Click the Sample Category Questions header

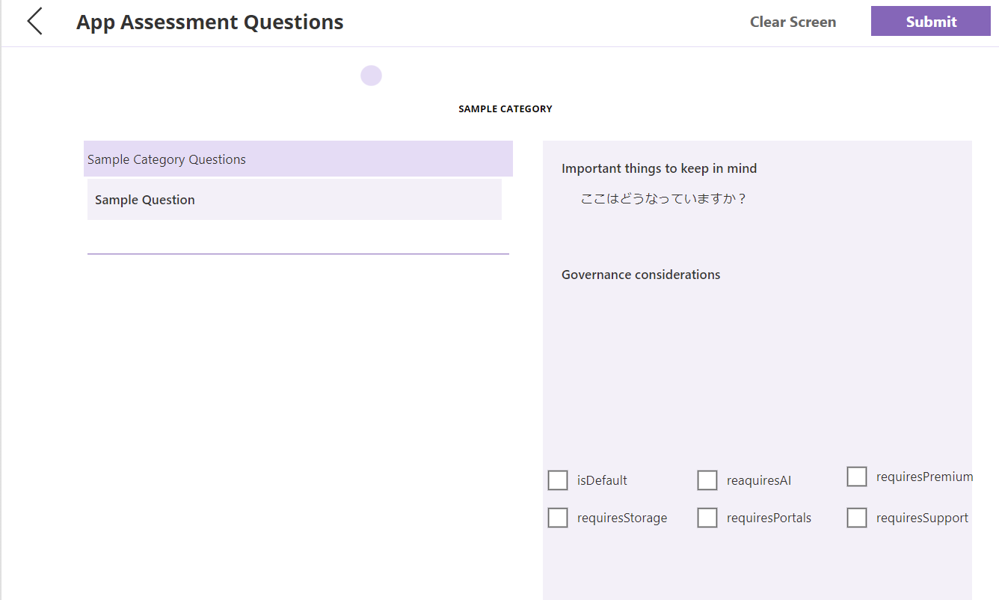pyautogui.click(x=298, y=159)
